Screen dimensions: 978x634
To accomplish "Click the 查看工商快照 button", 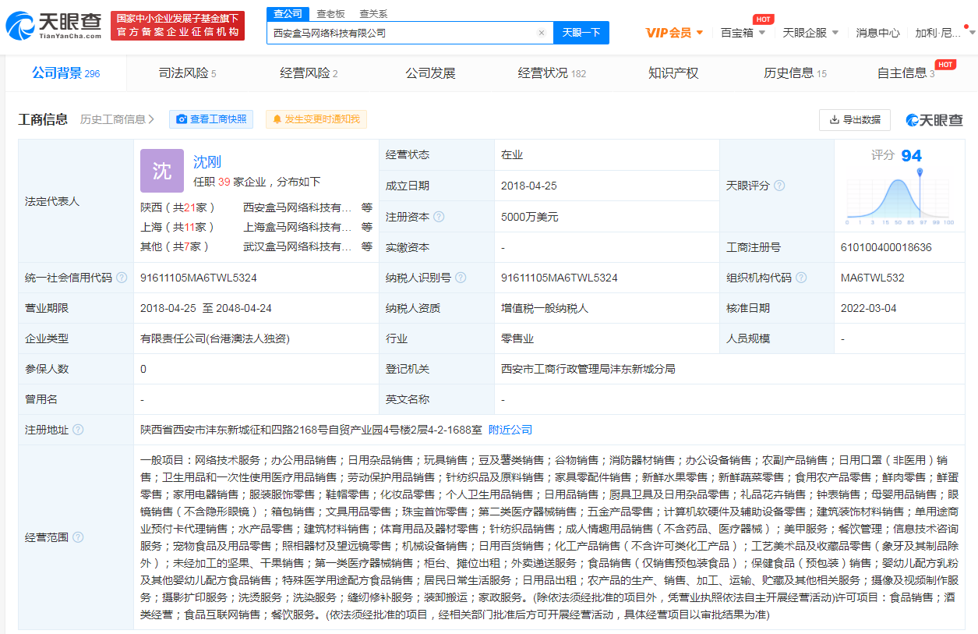I will click(x=210, y=119).
